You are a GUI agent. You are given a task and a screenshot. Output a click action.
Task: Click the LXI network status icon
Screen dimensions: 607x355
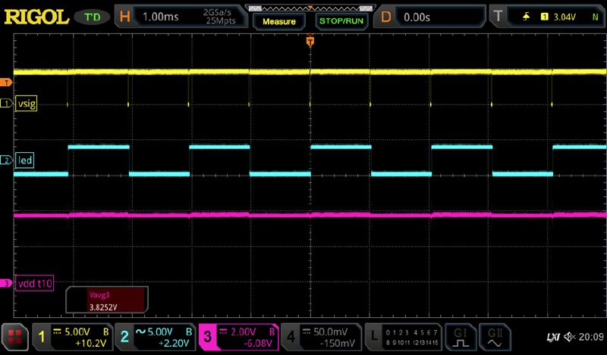coord(552,336)
